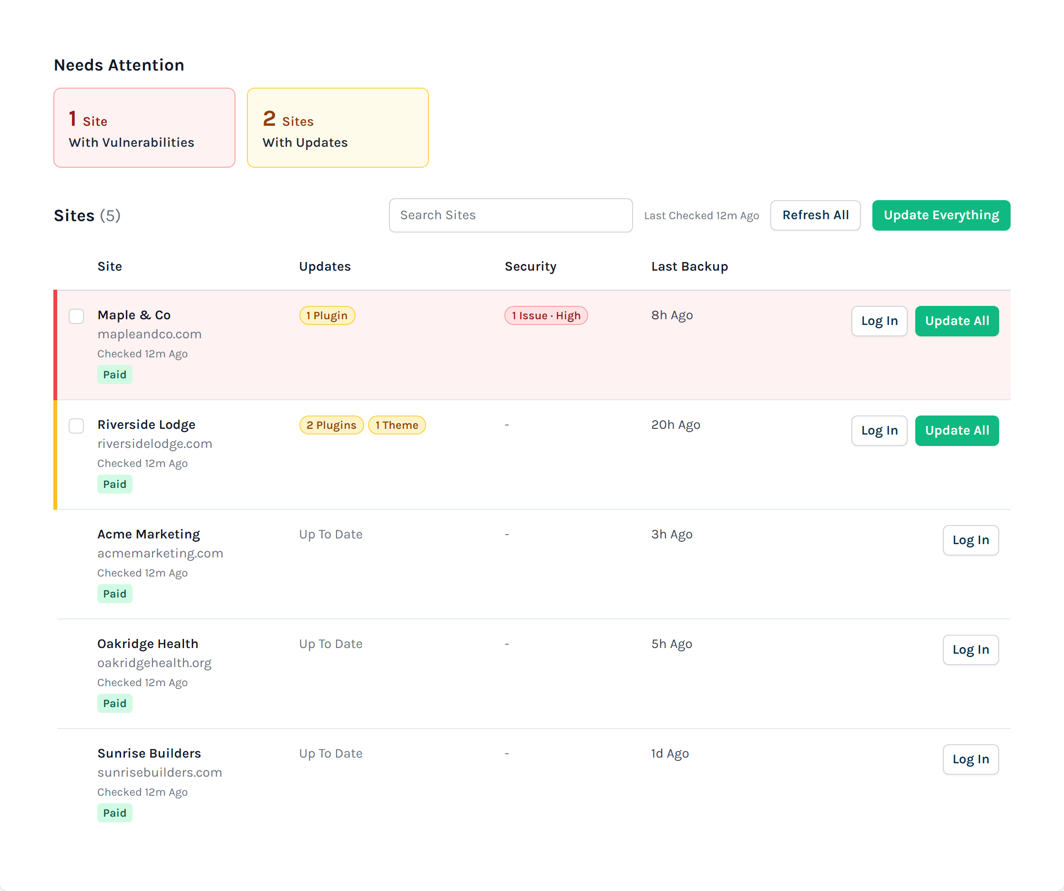Click the '8h Ago' backup time
1064x891 pixels.
tap(672, 315)
